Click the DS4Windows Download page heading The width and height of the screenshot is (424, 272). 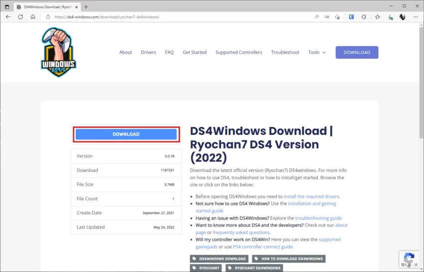pos(261,144)
